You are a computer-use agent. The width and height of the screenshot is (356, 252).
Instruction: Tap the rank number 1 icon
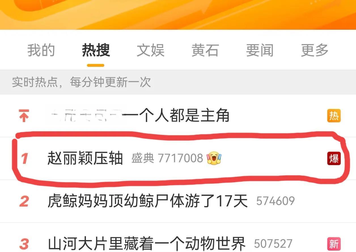tap(24, 159)
